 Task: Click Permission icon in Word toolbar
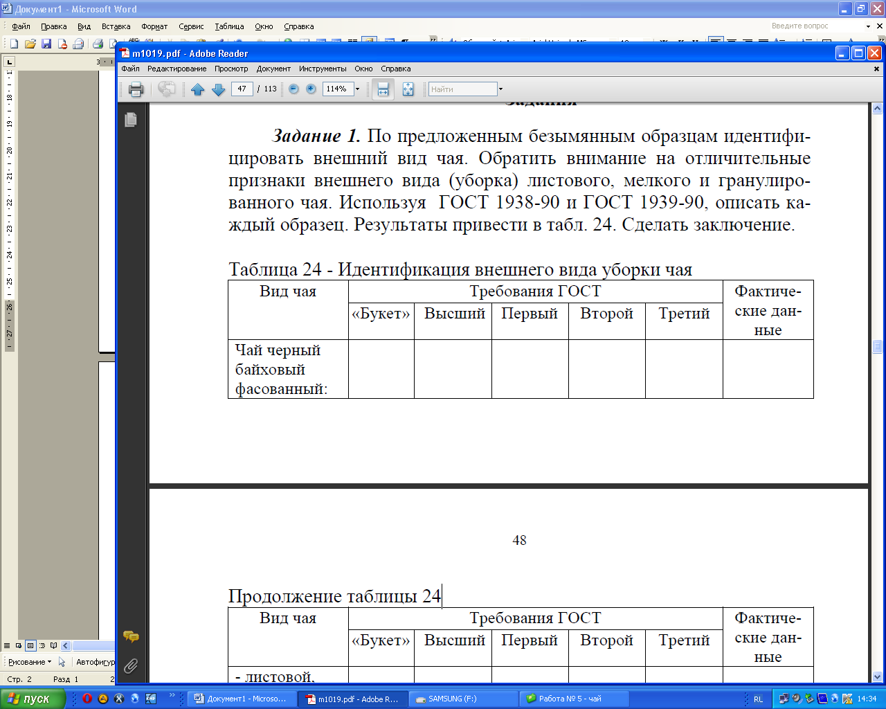click(x=62, y=44)
